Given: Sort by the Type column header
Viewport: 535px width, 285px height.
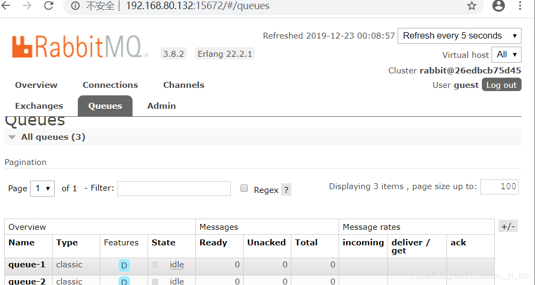Looking at the screenshot, I should (x=67, y=243).
